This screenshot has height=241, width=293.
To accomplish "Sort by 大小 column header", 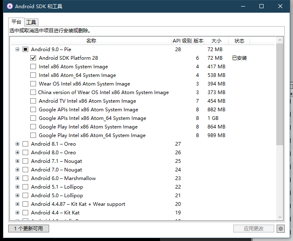I will point(216,41).
